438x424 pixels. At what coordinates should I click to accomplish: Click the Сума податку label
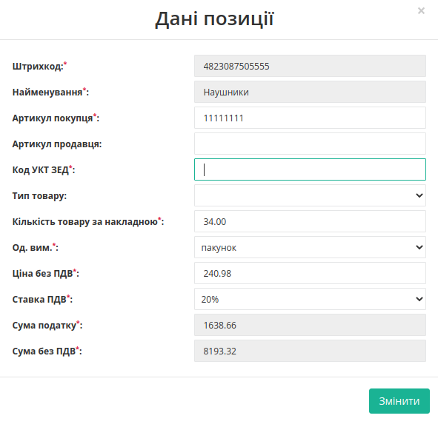[47, 326]
